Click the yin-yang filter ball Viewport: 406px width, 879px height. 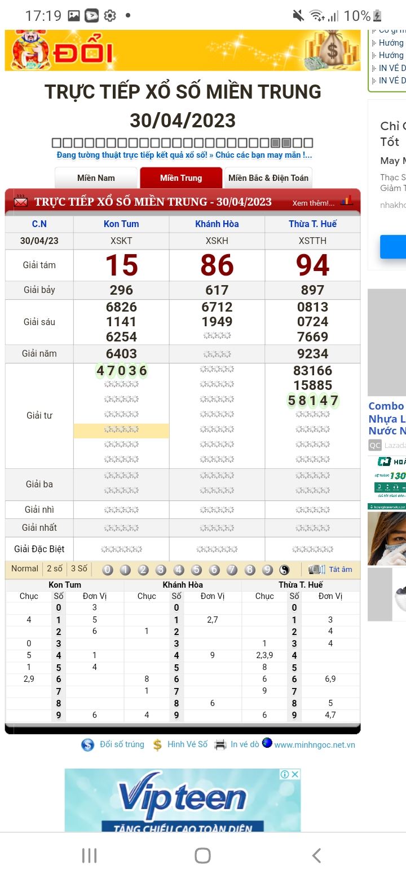pyautogui.click(x=284, y=570)
